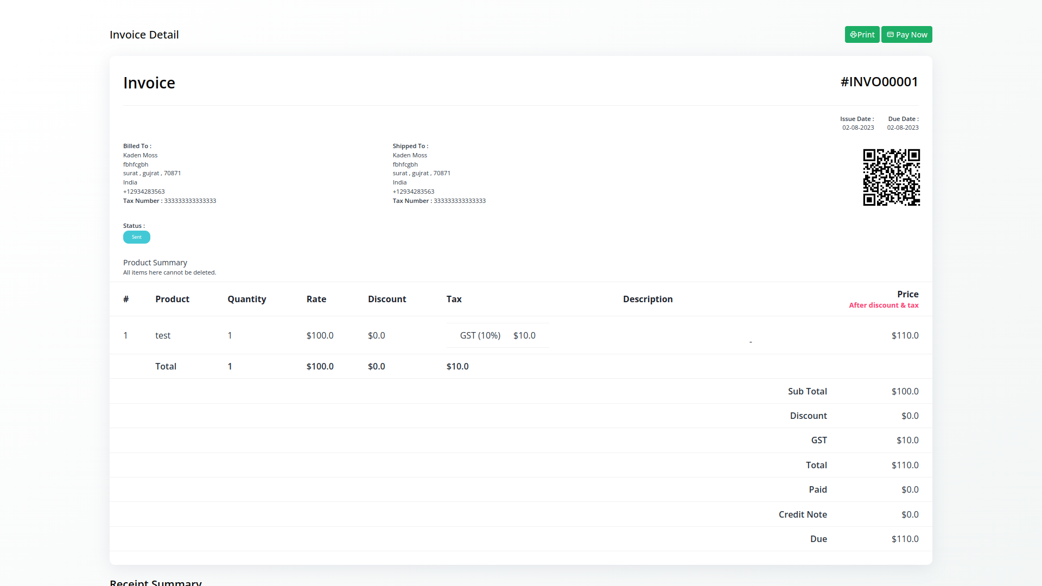1042x586 pixels.
Task: Click the Description column header
Action: (647, 299)
